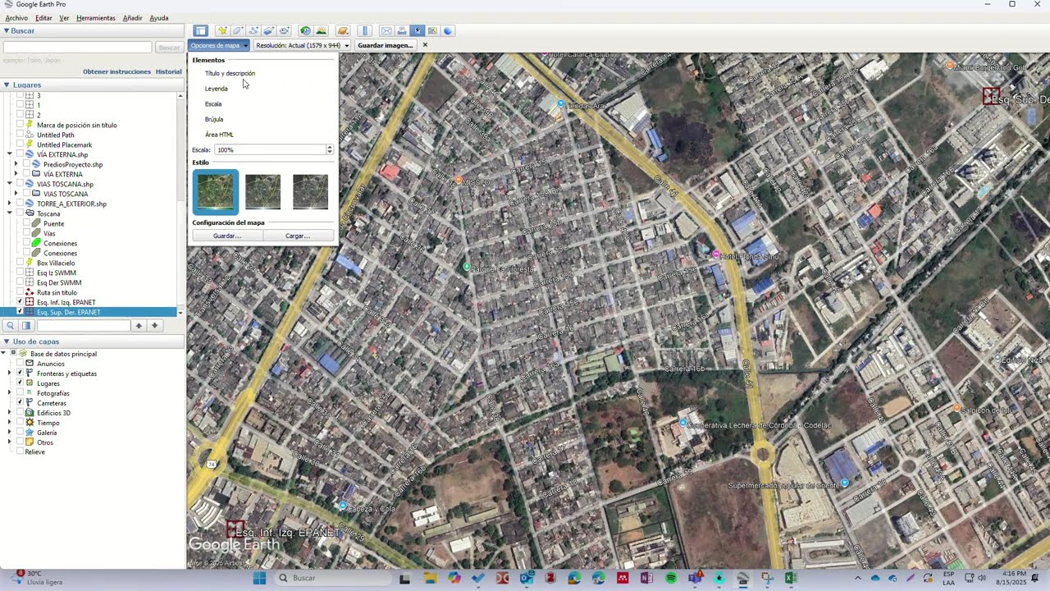The width and height of the screenshot is (1050, 591).
Task: Click the Email envelope icon
Action: tap(386, 31)
